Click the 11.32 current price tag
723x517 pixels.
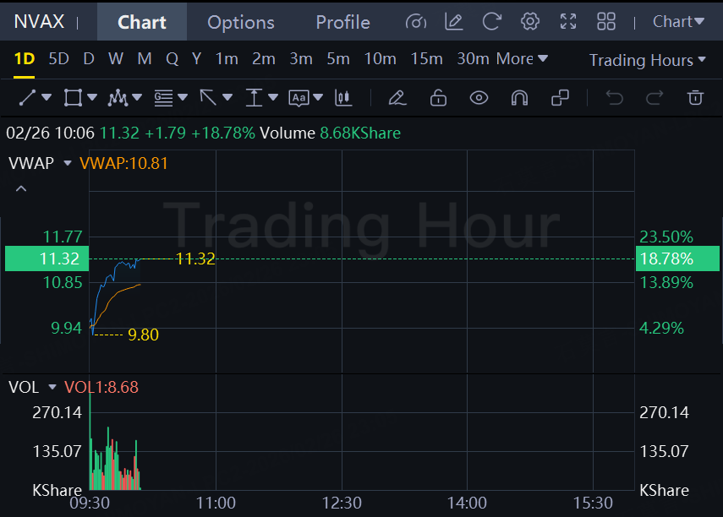point(47,258)
